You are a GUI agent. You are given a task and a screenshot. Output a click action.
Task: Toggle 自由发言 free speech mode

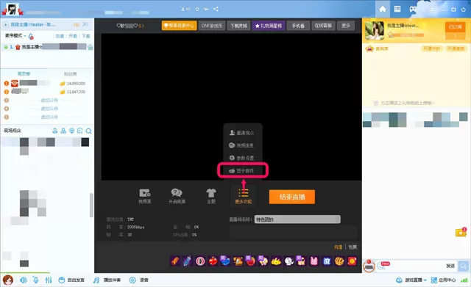(71, 280)
